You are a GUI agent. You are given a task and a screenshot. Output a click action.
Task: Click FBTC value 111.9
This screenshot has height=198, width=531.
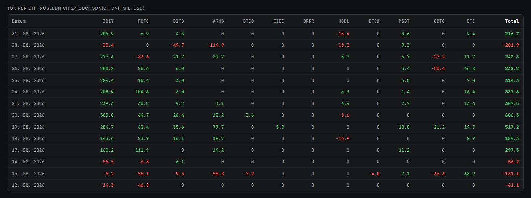click(x=142, y=150)
